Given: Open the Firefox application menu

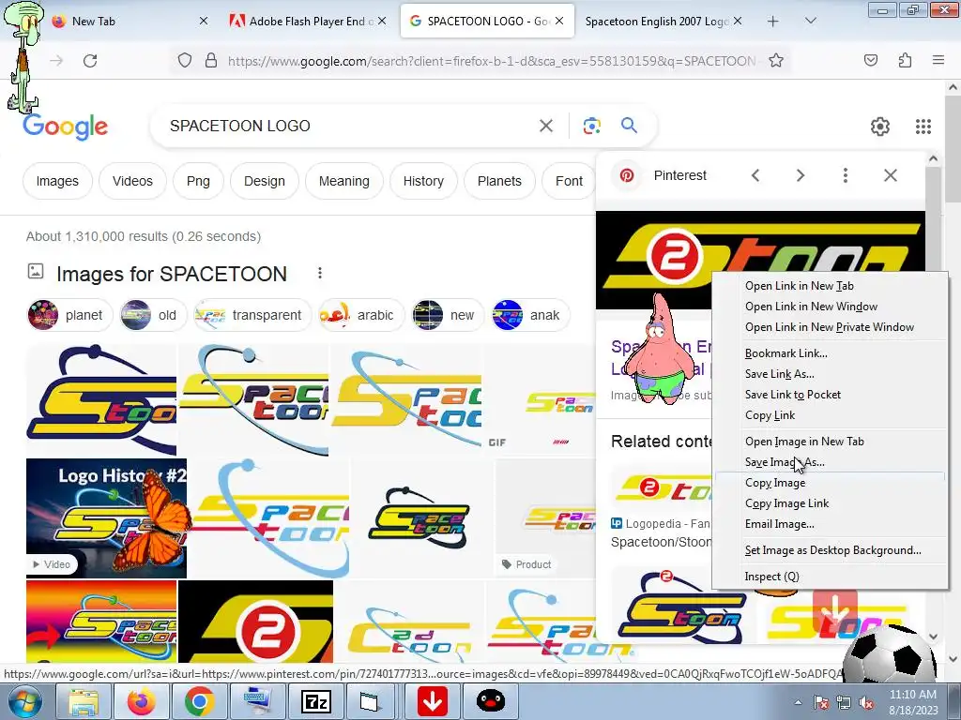Looking at the screenshot, I should [x=938, y=60].
